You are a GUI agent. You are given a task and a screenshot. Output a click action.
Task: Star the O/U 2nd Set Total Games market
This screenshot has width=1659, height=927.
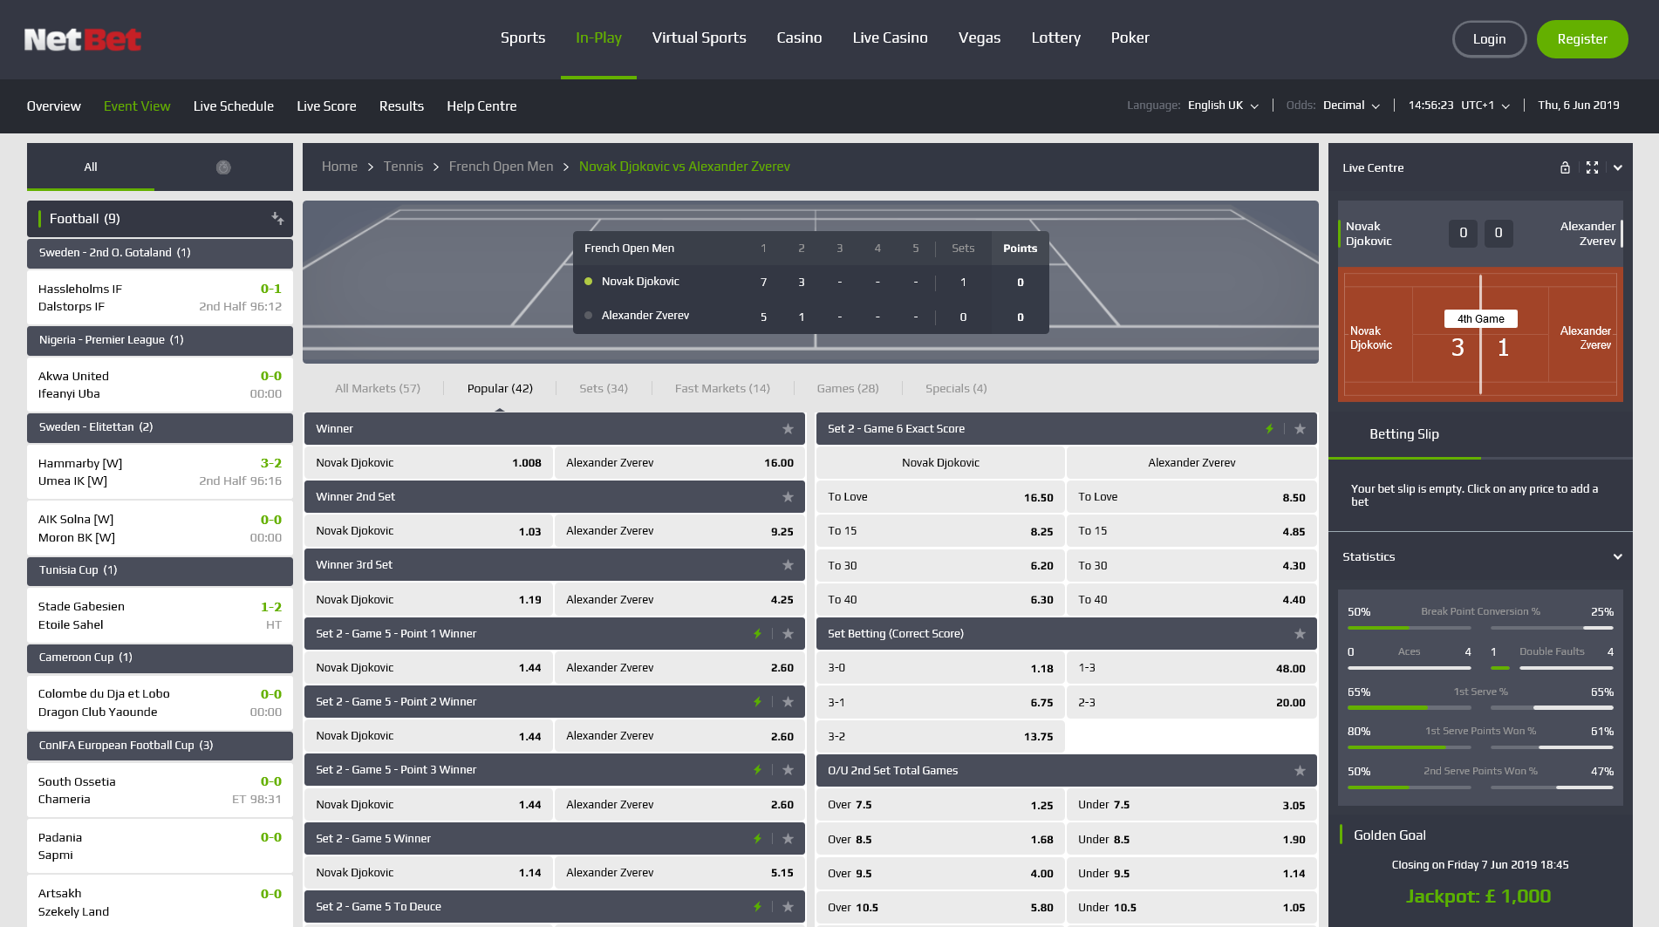click(1300, 771)
